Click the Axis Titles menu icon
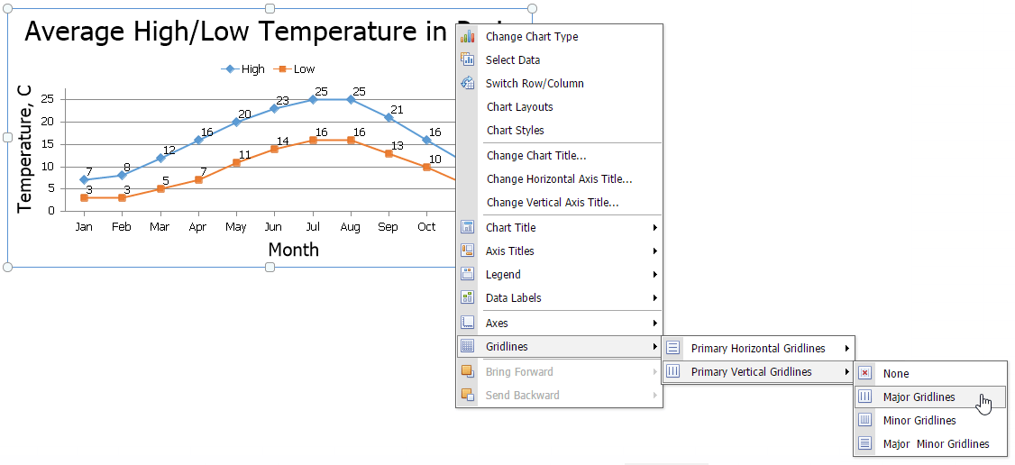Image resolution: width=1015 pixels, height=465 pixels. (467, 251)
